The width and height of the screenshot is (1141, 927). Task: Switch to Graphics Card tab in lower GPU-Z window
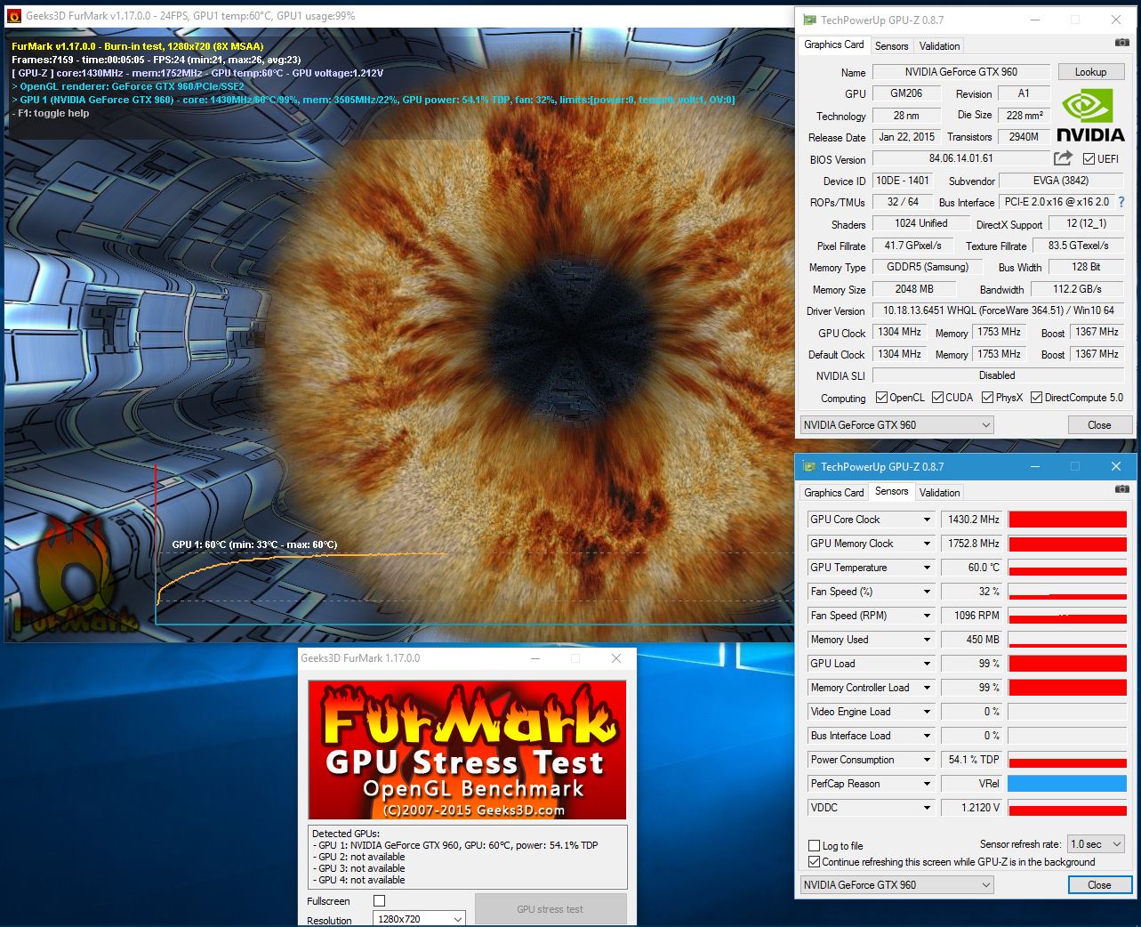(x=834, y=493)
